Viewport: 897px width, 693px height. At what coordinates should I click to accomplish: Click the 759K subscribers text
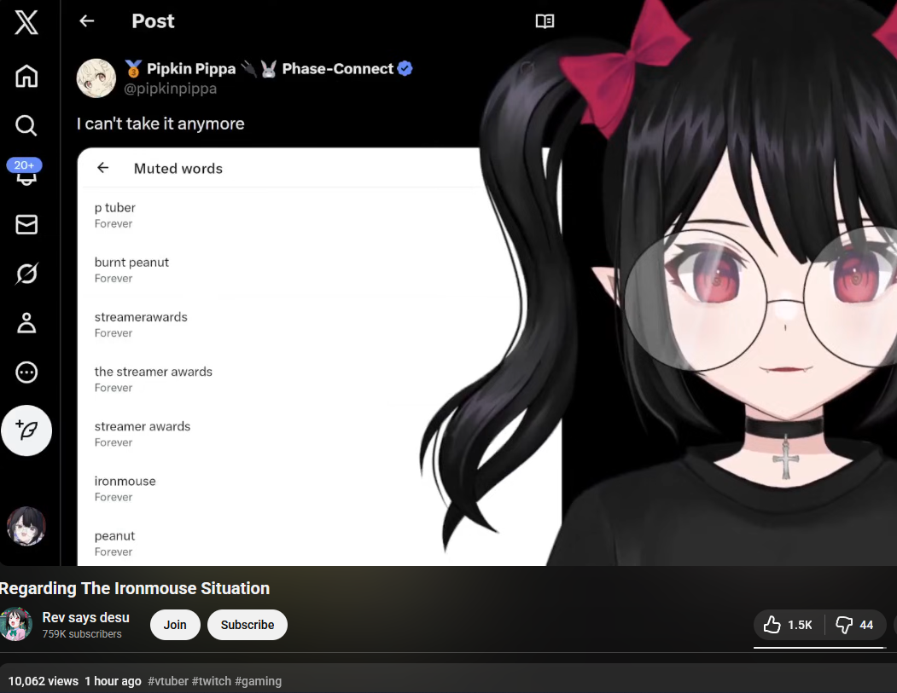point(82,634)
